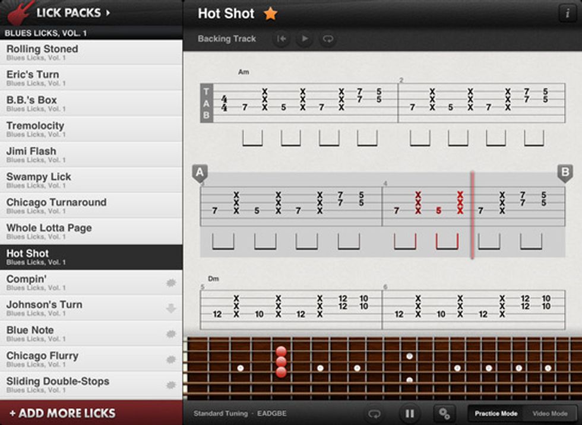This screenshot has width=582, height=425.
Task: Toggle the loop button in bottom bar
Action: coord(374,413)
